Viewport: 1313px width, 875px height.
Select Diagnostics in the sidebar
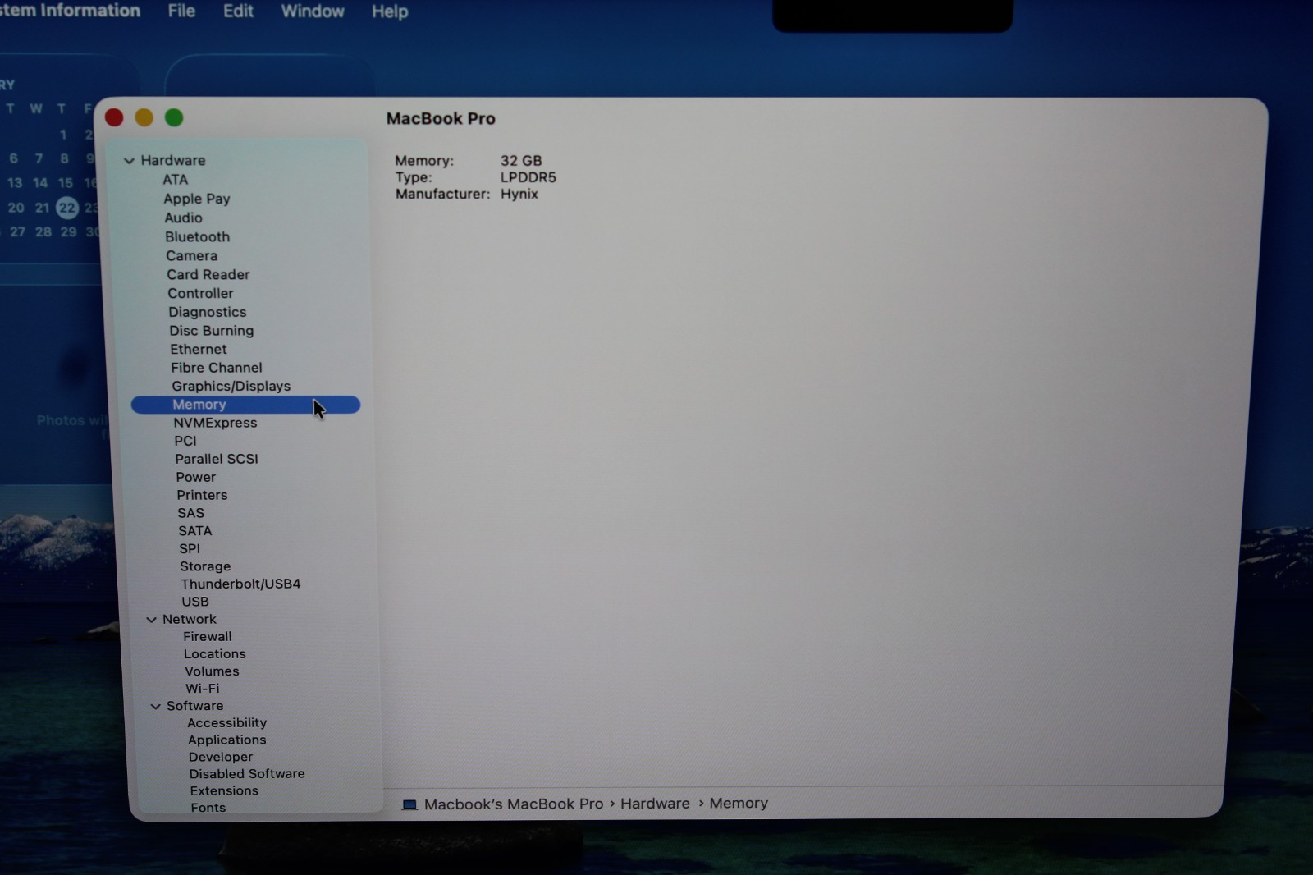point(207,312)
